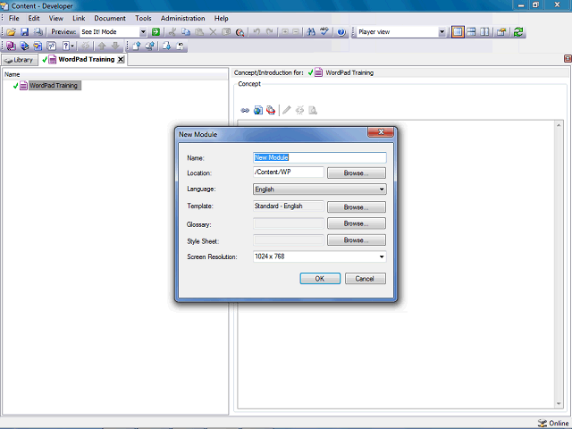Toggle the vertical split layout

[x=484, y=32]
